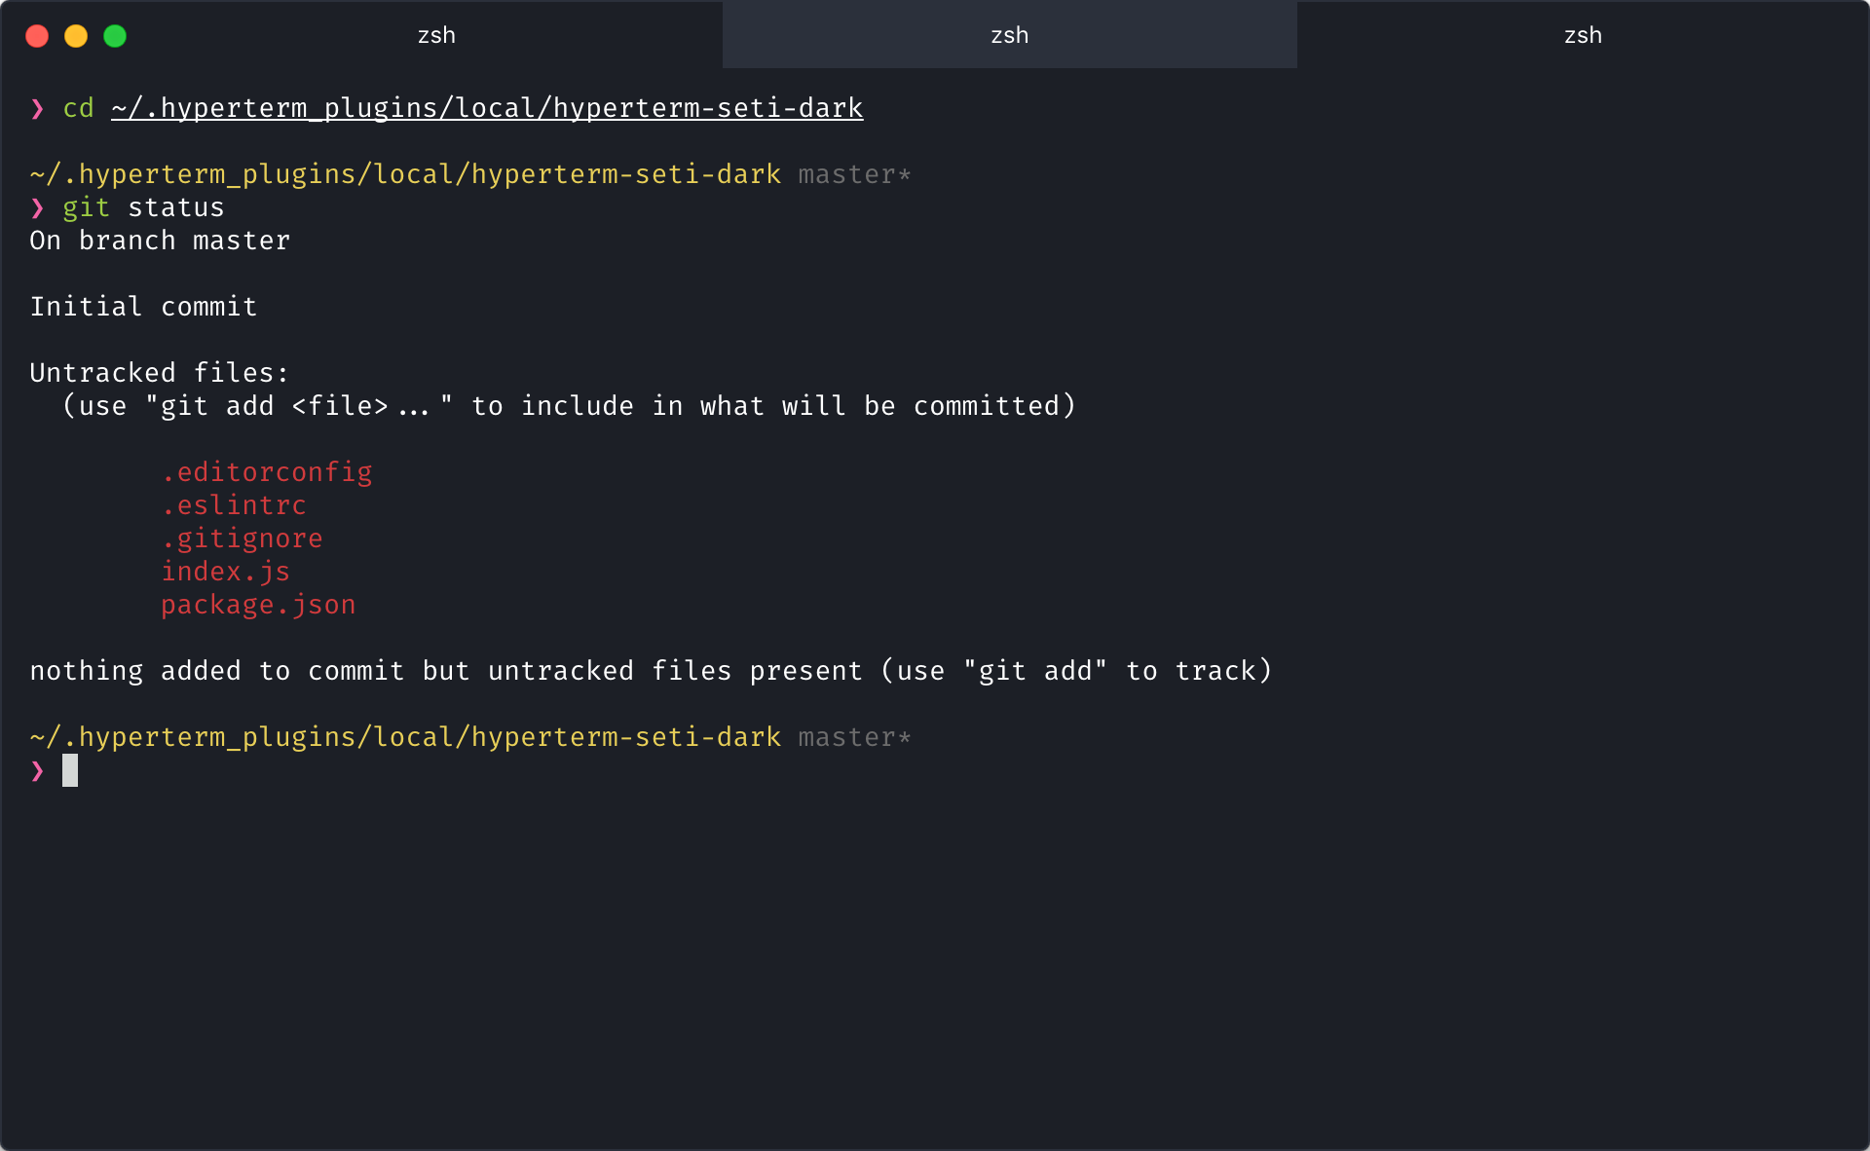This screenshot has width=1870, height=1151.
Task: Click the .gitignore untracked file name
Action: [242, 538]
